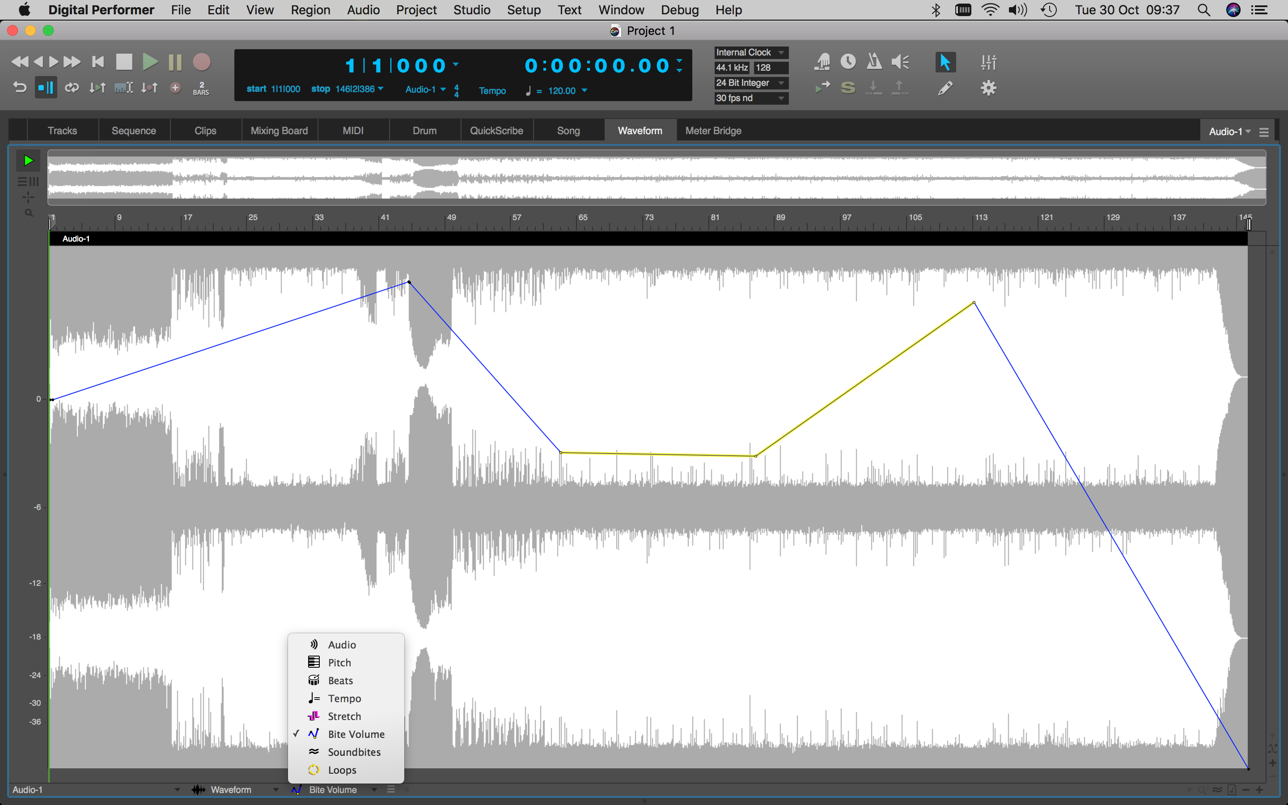Click the waveform overview thumbnail strip
This screenshot has height=805, width=1288.
(x=656, y=177)
